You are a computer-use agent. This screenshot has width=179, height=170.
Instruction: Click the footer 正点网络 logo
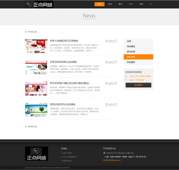(37, 154)
